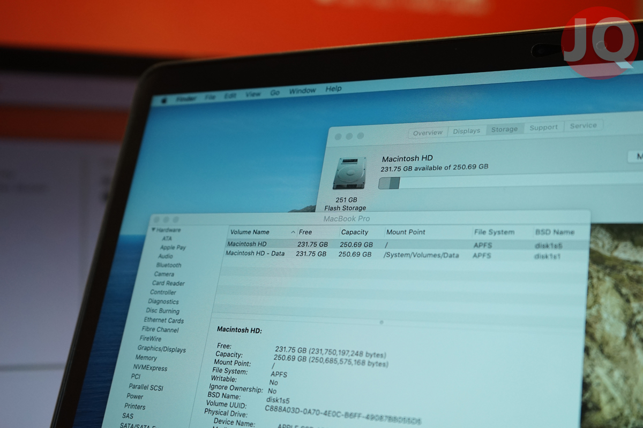The height and width of the screenshot is (428, 643).
Task: Switch to the Support tab
Action: pyautogui.click(x=543, y=127)
